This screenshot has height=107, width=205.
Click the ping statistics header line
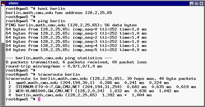[x=59, y=58]
